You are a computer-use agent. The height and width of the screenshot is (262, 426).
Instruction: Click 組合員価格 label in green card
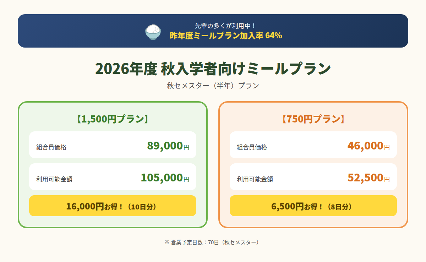pos(51,147)
